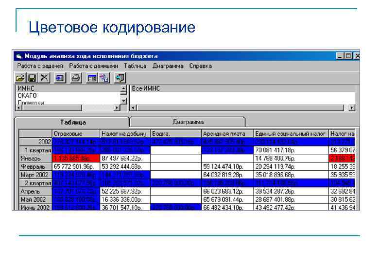The width and height of the screenshot is (379, 262).
Task: Open the Справка menu
Action: (200, 66)
